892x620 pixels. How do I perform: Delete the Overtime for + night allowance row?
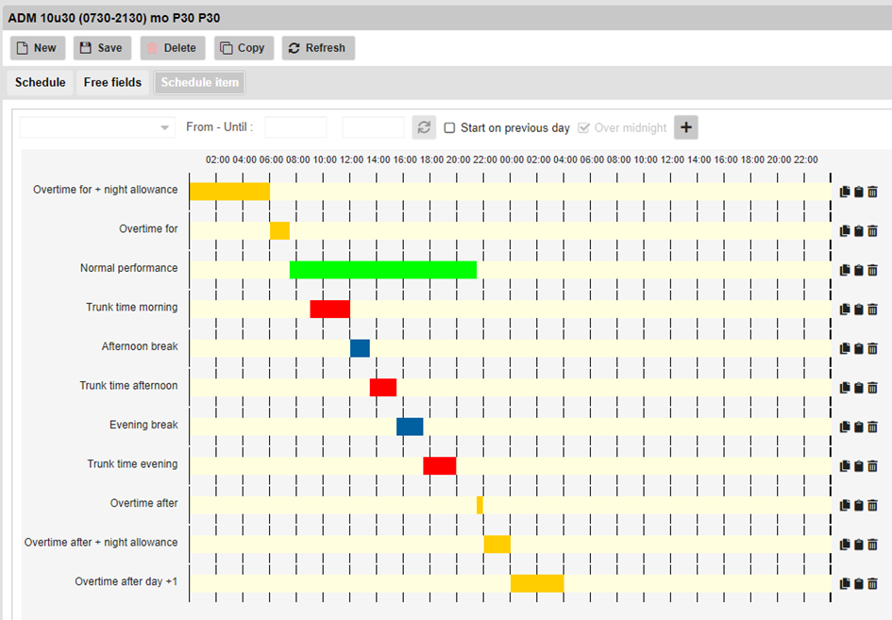coord(873,192)
